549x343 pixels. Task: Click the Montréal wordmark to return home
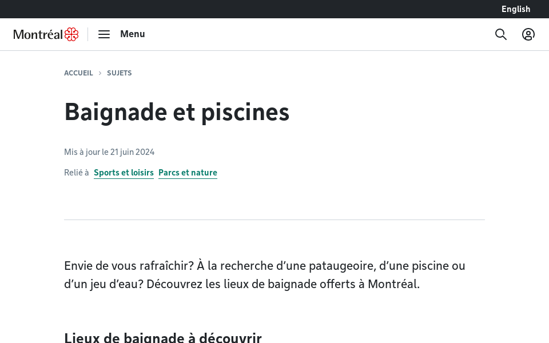pos(38,34)
